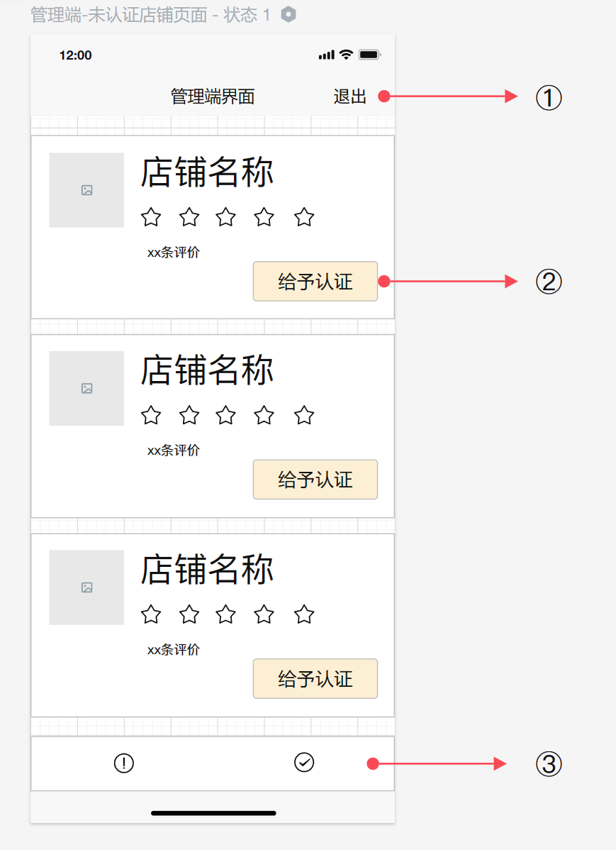Screen dimensions: 616x850
Task: Open the third store's image thumbnail
Action: [86, 587]
